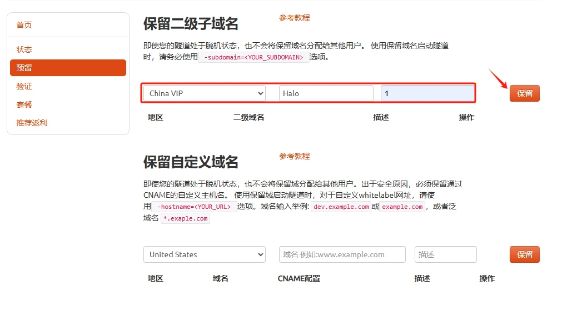
Task: Select the 预留 sidebar tab
Action: click(x=68, y=68)
